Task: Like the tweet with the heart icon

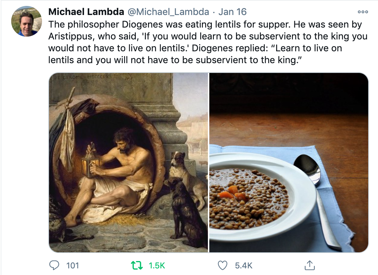Action: [x=223, y=266]
